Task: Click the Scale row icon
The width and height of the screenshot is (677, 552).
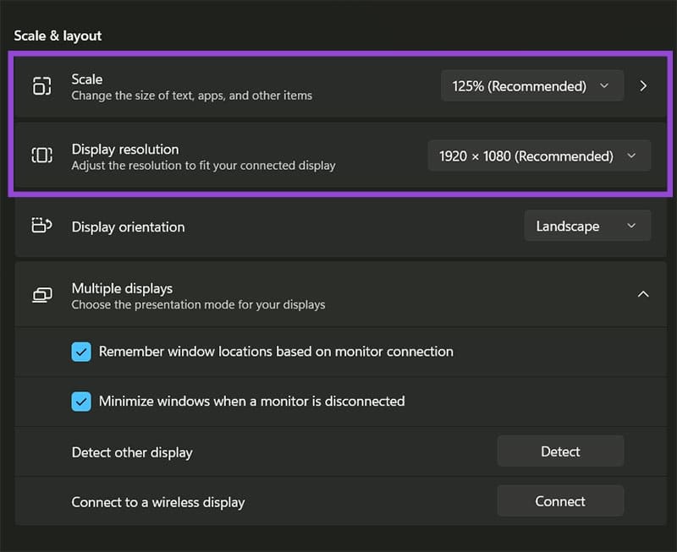Action: [x=41, y=86]
